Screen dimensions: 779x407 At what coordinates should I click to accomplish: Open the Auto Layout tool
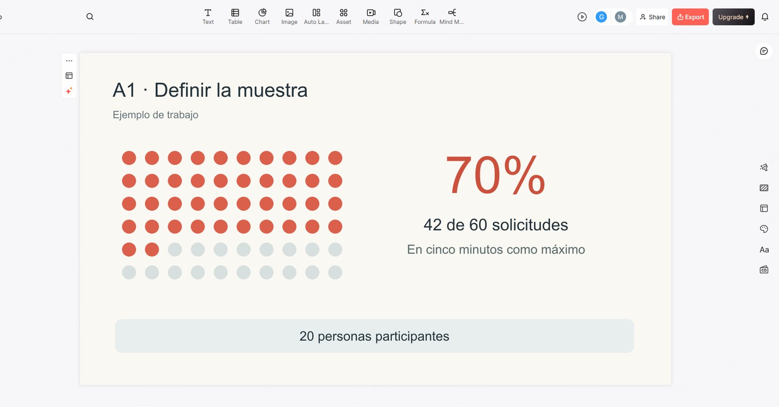[x=316, y=17]
